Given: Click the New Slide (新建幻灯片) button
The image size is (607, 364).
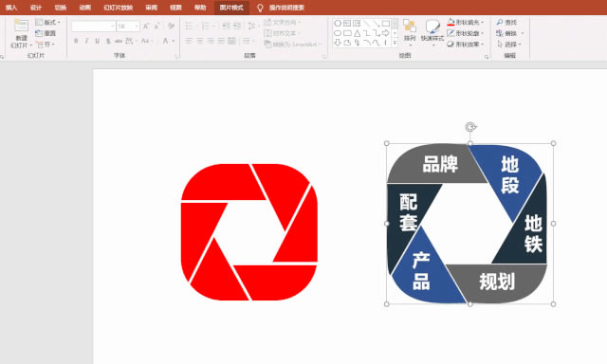Looking at the screenshot, I should click(21, 34).
